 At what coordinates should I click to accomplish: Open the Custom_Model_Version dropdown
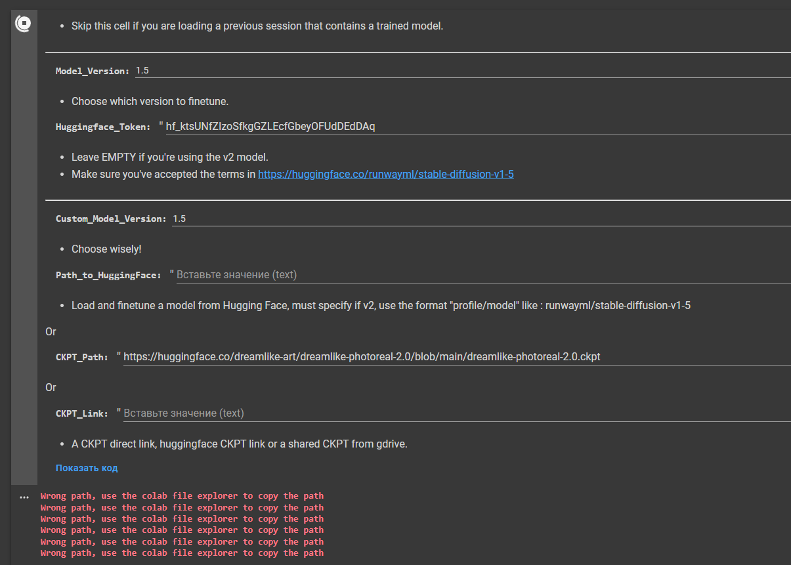(x=180, y=218)
